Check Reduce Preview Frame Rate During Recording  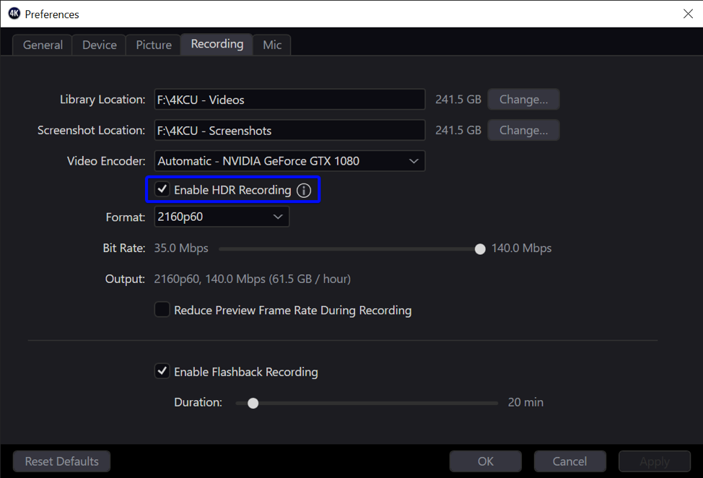[x=162, y=309]
